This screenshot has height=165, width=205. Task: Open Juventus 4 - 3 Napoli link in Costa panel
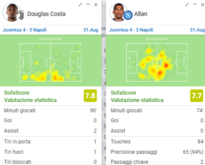pos(25,30)
